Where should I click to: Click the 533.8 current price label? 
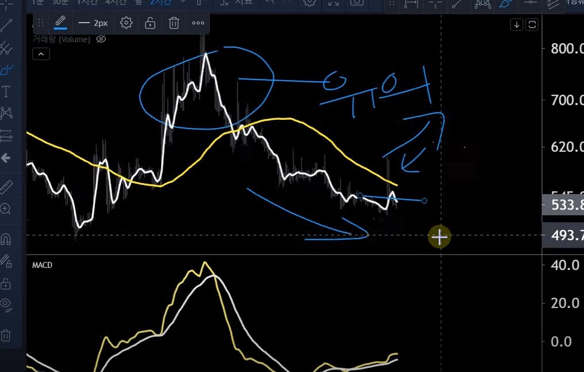point(563,205)
